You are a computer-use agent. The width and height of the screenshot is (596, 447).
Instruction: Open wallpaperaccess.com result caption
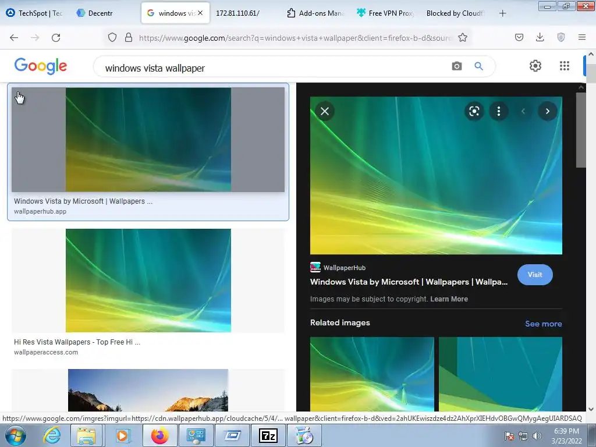46,352
